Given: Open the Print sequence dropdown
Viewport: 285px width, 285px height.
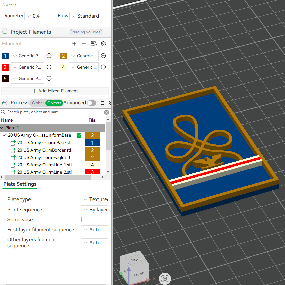Looking at the screenshot, I should [95, 210].
